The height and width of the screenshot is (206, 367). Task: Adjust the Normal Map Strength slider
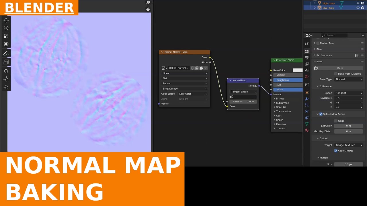tap(243, 102)
